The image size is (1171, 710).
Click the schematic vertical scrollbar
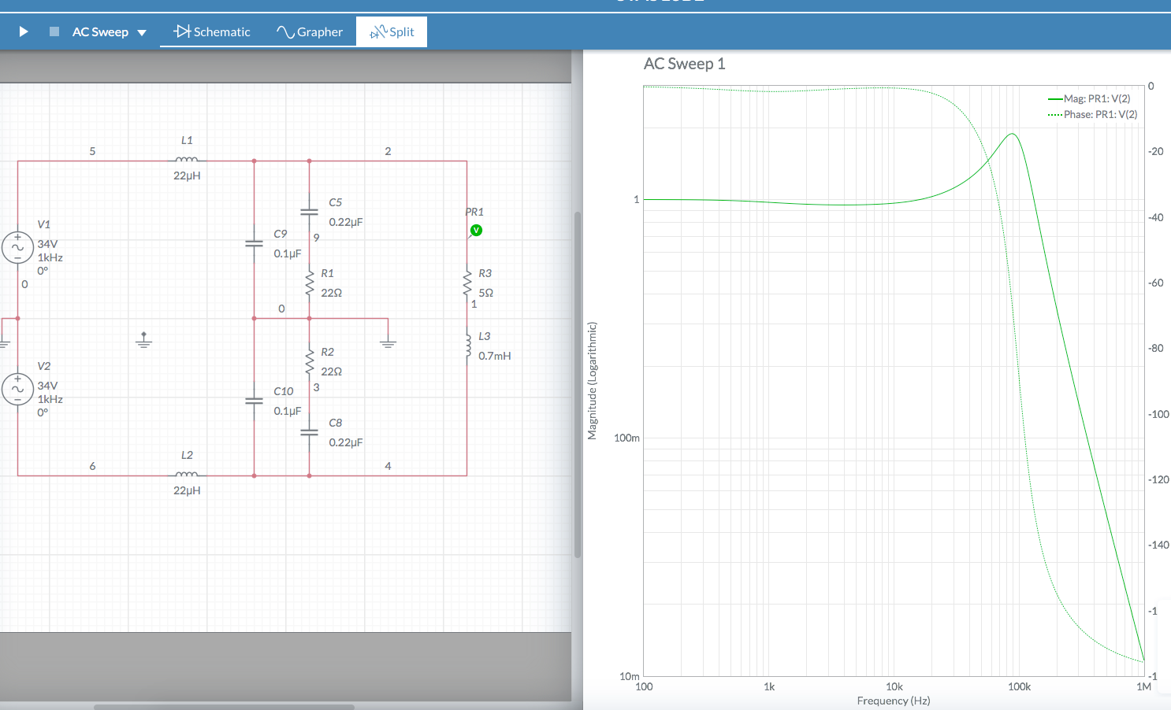(577, 384)
